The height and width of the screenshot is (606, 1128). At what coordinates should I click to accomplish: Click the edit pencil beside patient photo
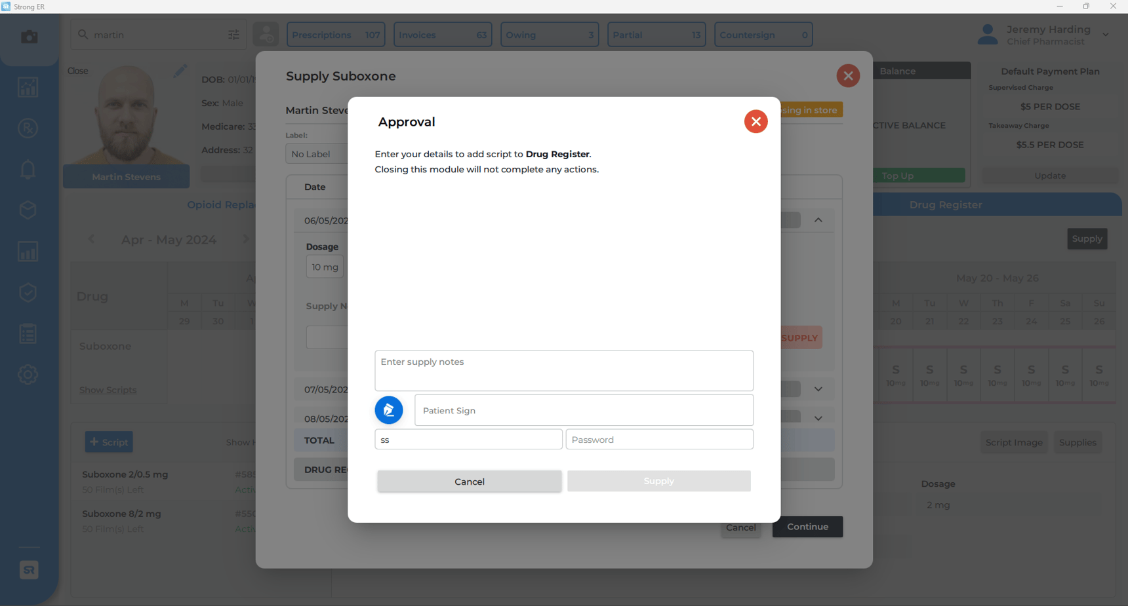[180, 71]
